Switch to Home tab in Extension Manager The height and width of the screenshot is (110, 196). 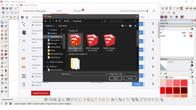click(59, 11)
